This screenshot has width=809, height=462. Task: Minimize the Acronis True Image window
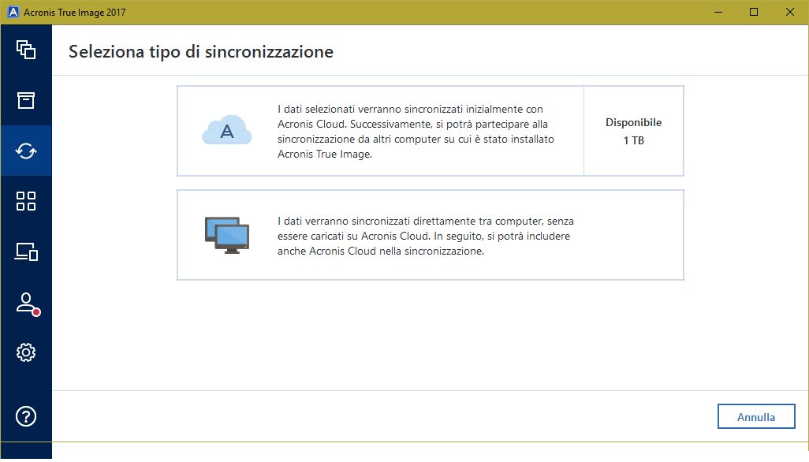[718, 12]
